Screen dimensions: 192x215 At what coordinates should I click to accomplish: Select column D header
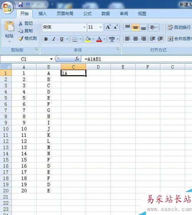98,67
